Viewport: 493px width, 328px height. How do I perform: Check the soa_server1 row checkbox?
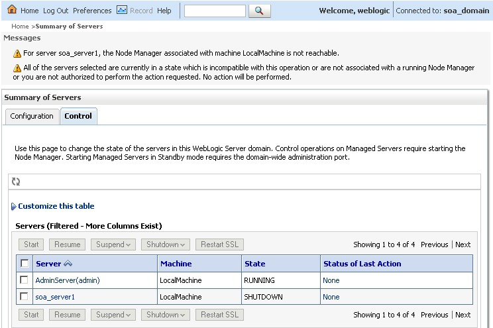coord(24,296)
